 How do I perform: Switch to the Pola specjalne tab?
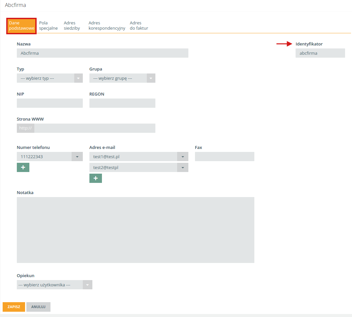pos(48,26)
